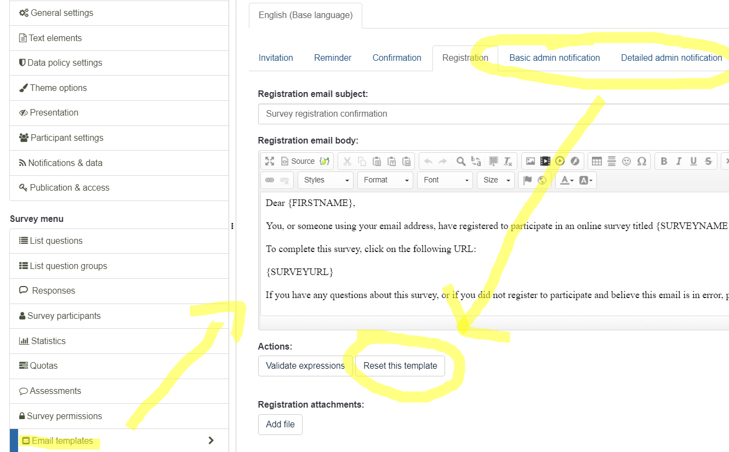Cut selected text in editor

click(x=347, y=161)
